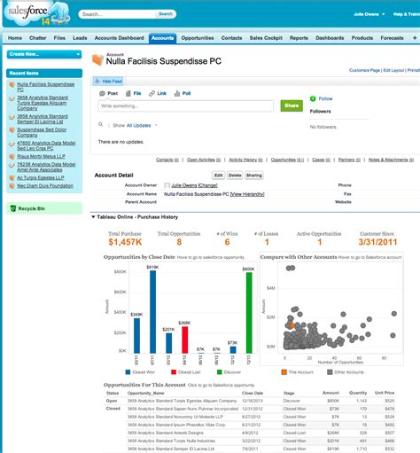Switch to the Chatter tab
Image resolution: width=420 pixels, height=453 pixels.
(38, 38)
